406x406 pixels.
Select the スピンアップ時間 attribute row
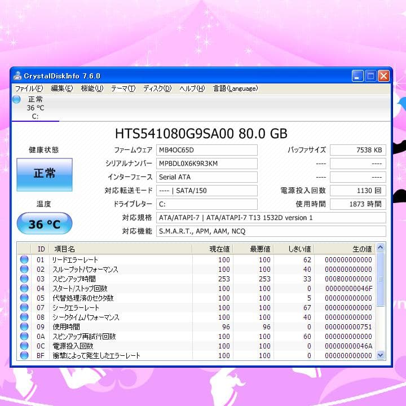[x=197, y=279]
